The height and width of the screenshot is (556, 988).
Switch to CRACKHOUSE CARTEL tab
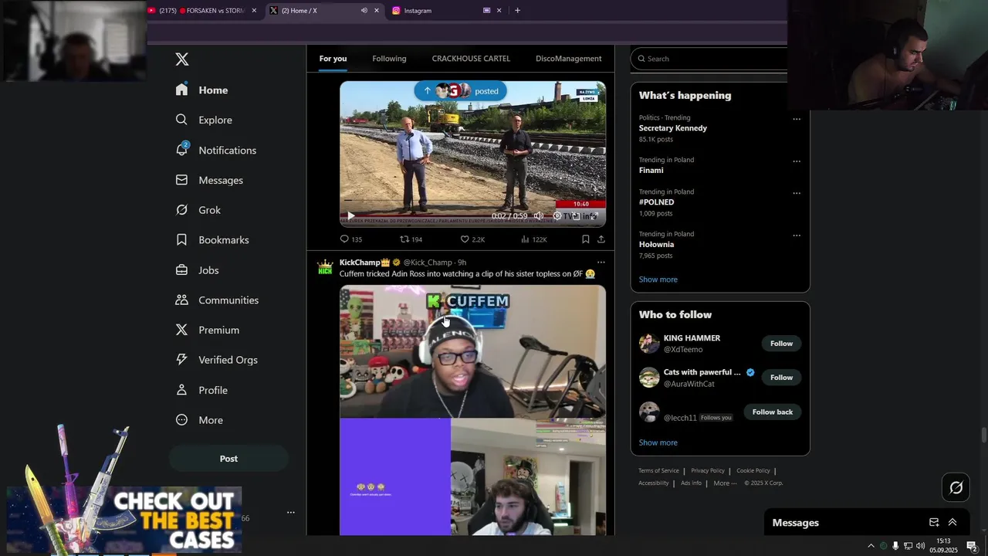(x=471, y=59)
